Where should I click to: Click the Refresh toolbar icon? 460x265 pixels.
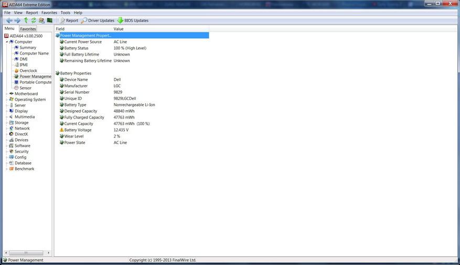(x=34, y=20)
